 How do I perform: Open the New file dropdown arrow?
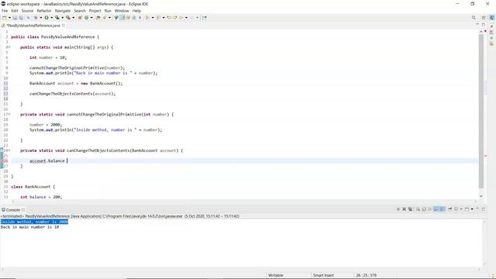click(x=9, y=18)
